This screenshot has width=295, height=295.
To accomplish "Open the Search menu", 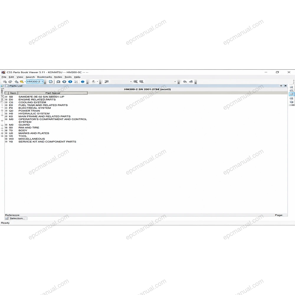I will [30, 77].
